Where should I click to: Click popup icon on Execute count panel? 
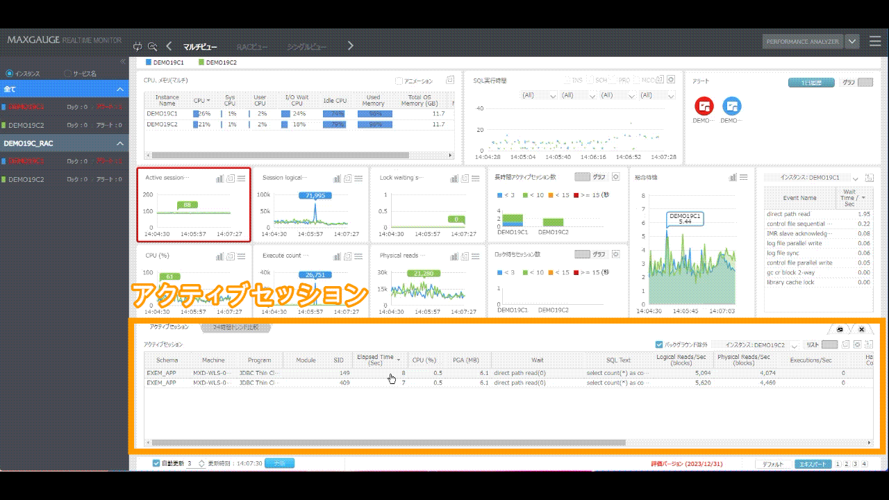(x=348, y=256)
